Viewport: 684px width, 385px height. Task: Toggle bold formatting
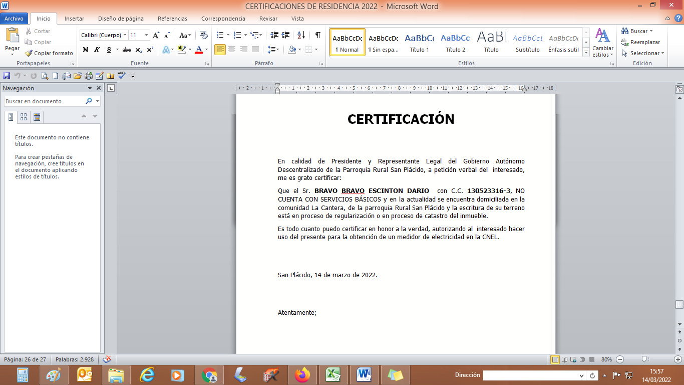[85, 50]
